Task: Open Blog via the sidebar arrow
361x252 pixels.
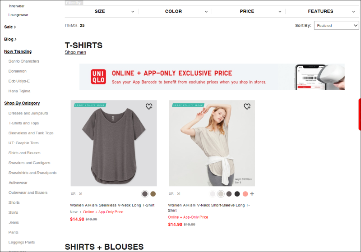Action: coord(10,39)
